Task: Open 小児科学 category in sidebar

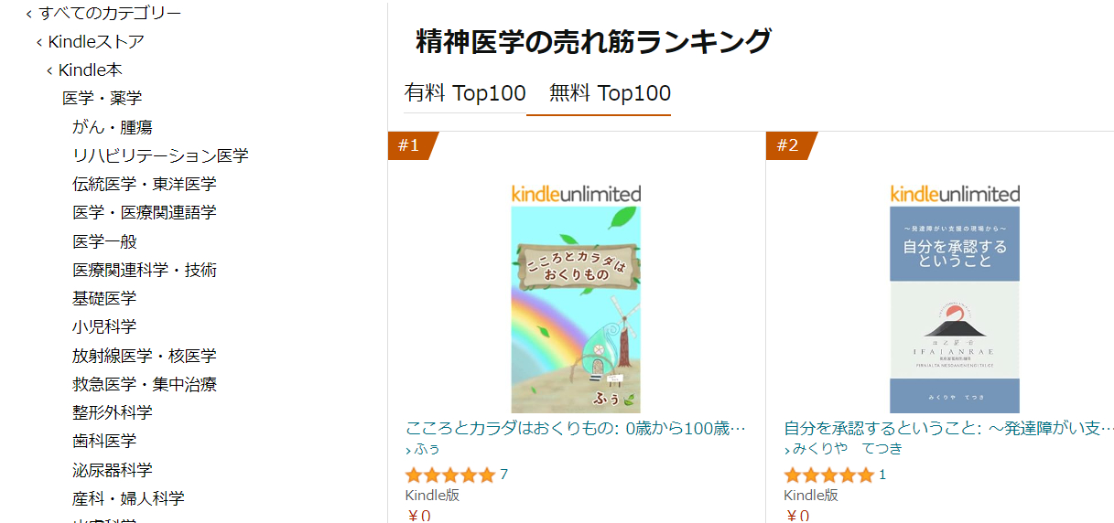Action: tap(104, 326)
